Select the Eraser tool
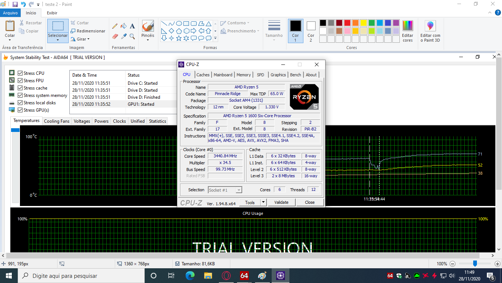The image size is (502, 283). point(115,36)
